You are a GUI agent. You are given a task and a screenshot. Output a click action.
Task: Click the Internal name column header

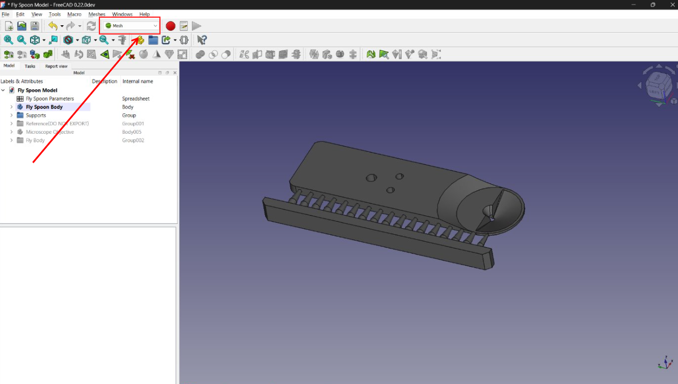tap(138, 82)
